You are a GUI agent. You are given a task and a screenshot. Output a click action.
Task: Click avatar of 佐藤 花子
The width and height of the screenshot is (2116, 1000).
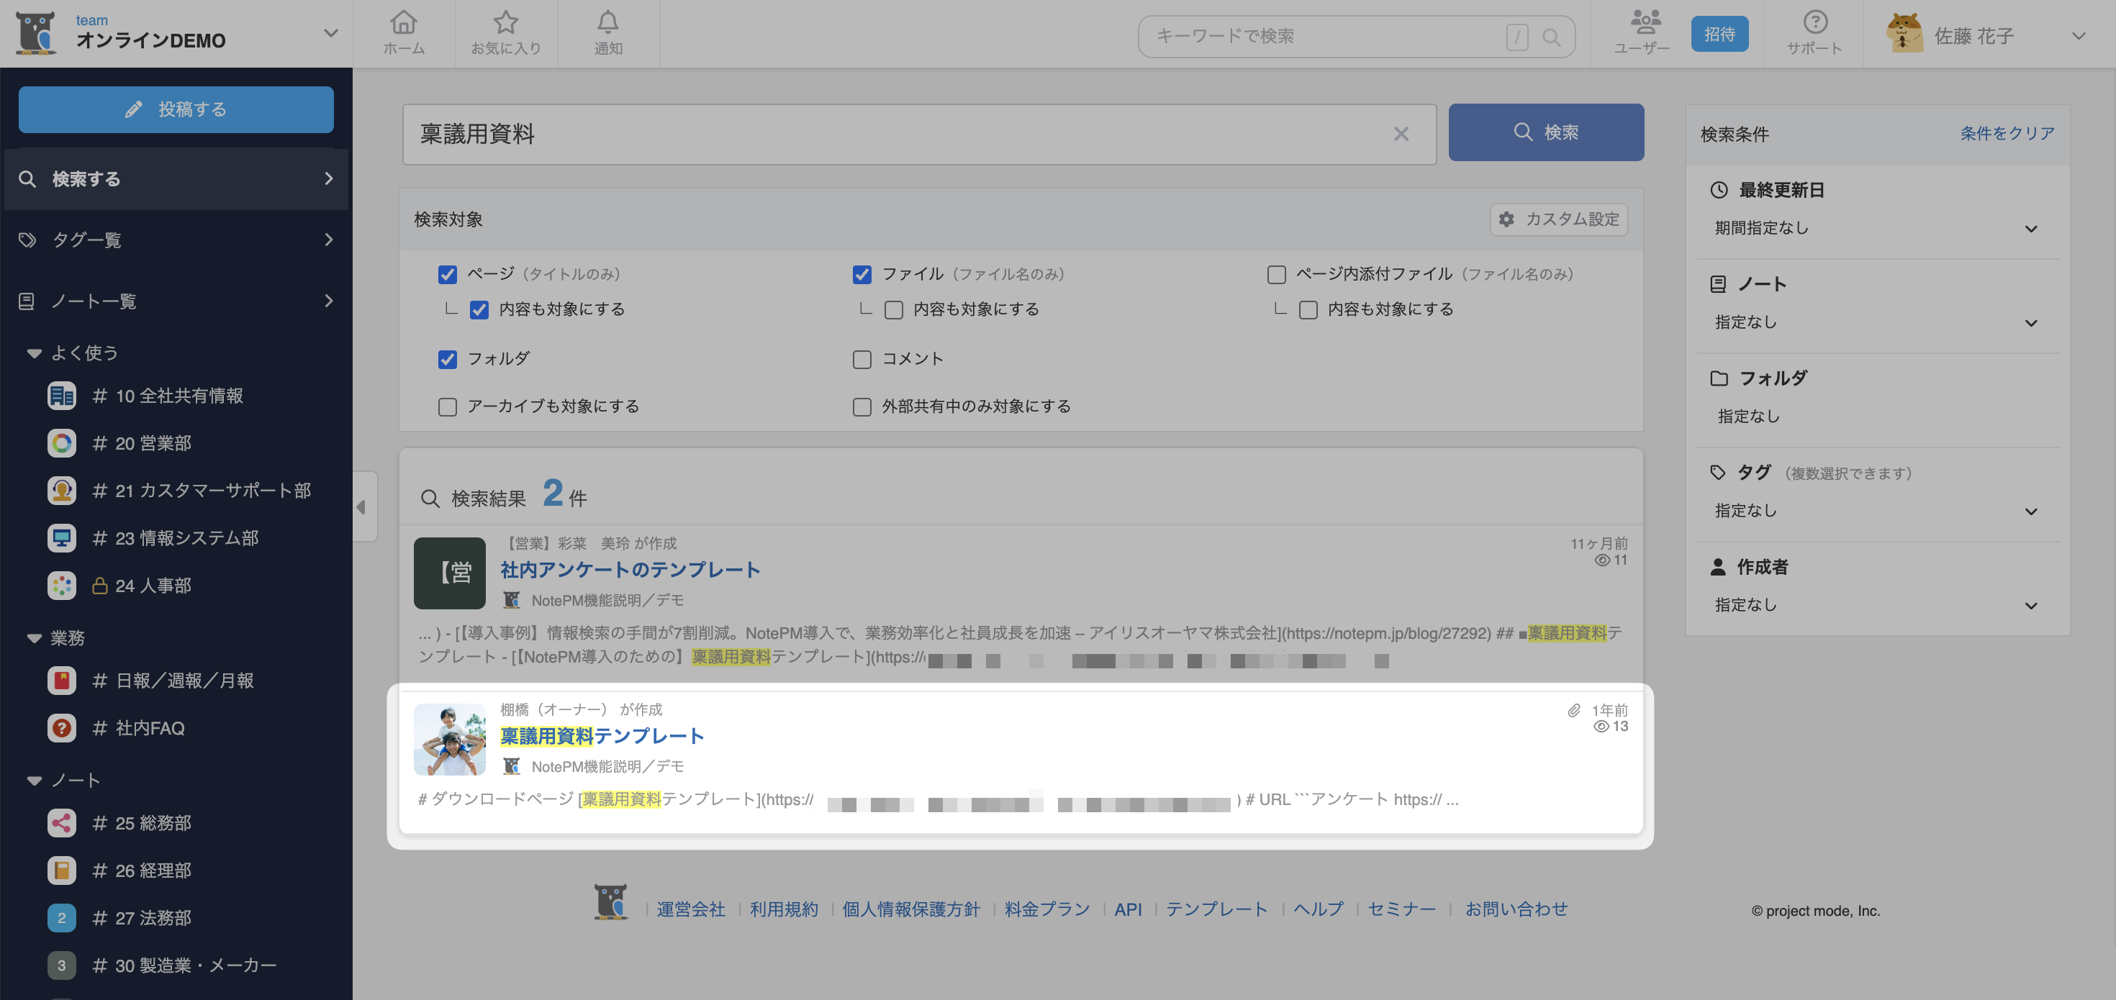tap(1905, 35)
